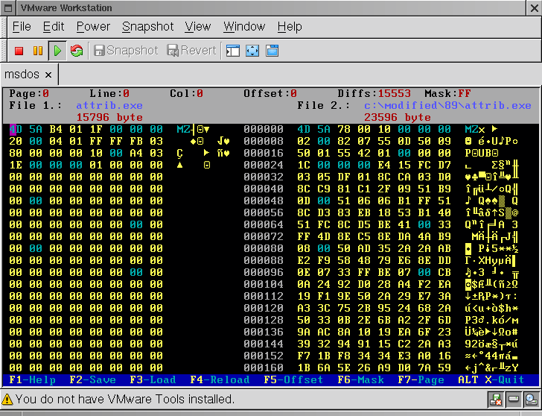
Task: Click the Col:0 indicator
Action: tap(186, 93)
